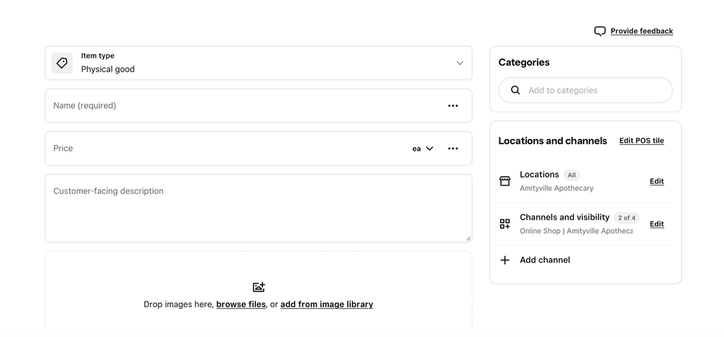Image resolution: width=724 pixels, height=337 pixels.
Task: Click the Locations storefront icon
Action: coord(505,181)
